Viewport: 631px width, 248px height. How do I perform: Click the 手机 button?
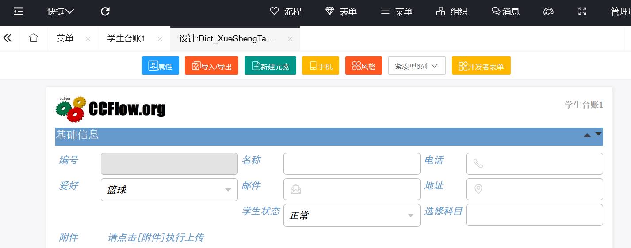tap(321, 66)
